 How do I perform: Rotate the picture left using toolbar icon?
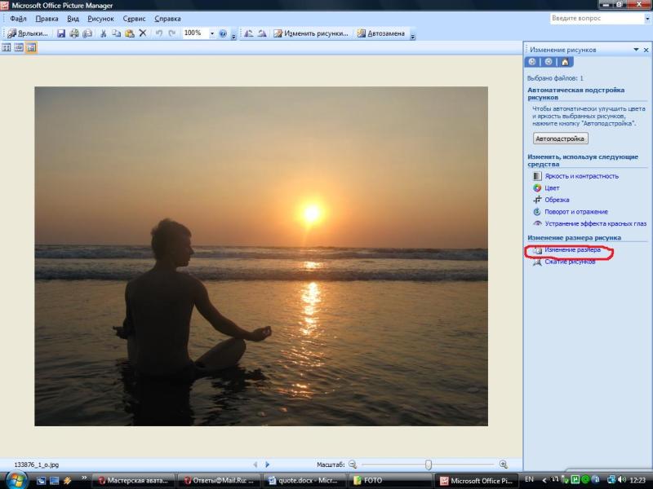tap(249, 33)
